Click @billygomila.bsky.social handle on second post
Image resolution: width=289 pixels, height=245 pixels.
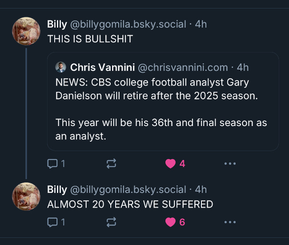128,189
